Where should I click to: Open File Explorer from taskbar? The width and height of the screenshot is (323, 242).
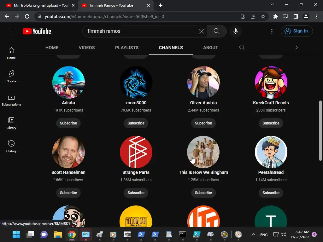(x=58, y=234)
